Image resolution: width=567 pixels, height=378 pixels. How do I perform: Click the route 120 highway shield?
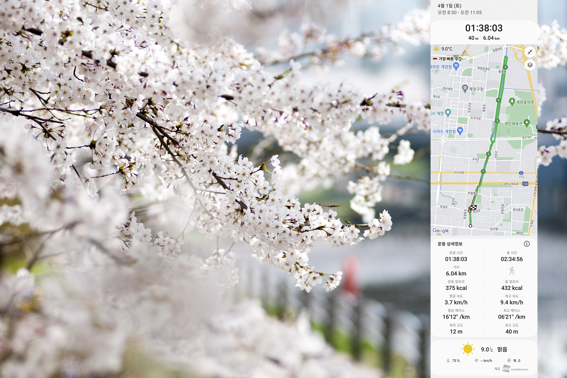(525, 184)
